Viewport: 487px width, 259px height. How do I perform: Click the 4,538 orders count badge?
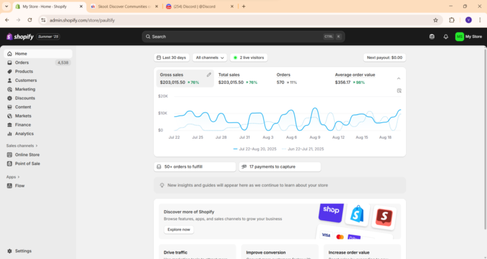click(x=63, y=63)
